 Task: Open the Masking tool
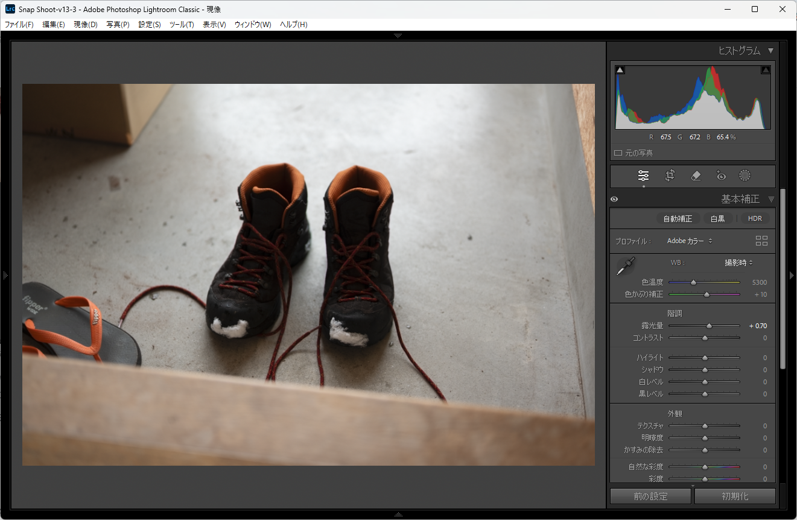point(745,176)
